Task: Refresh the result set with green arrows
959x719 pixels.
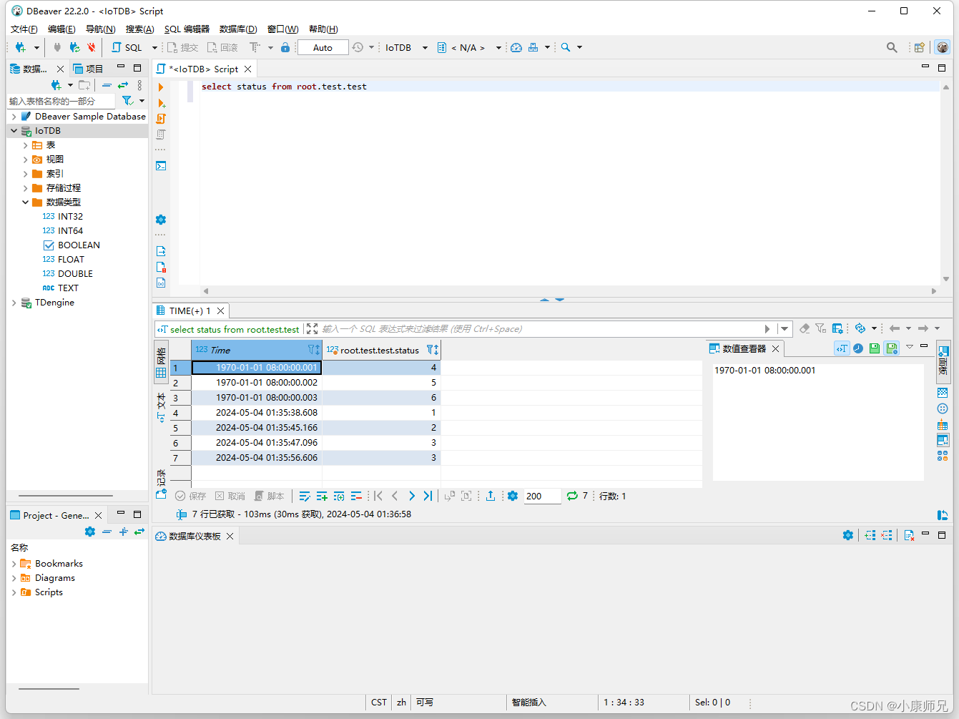Action: [x=572, y=496]
